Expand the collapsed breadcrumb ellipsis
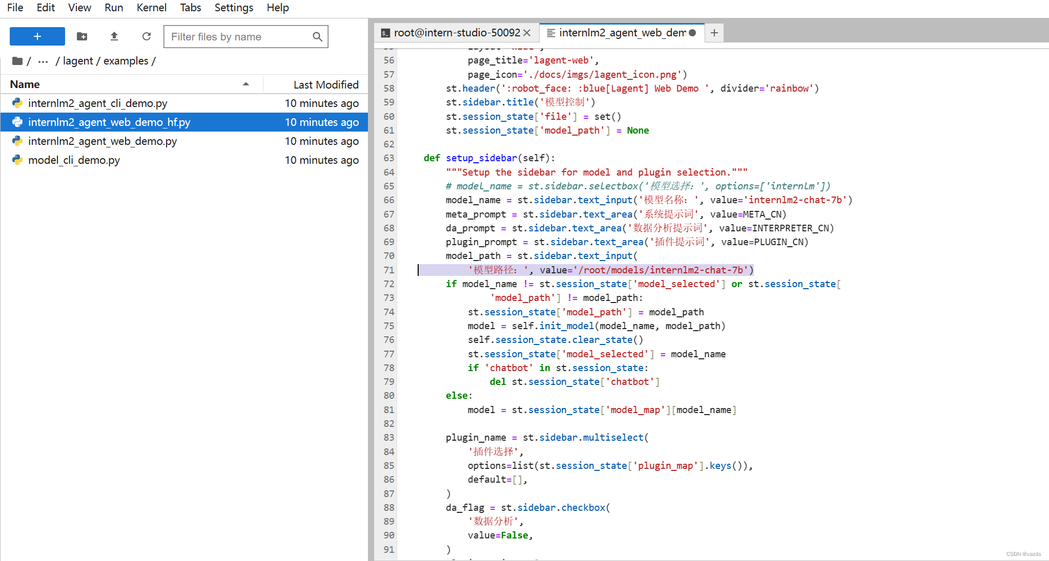1049x561 pixels. (43, 61)
